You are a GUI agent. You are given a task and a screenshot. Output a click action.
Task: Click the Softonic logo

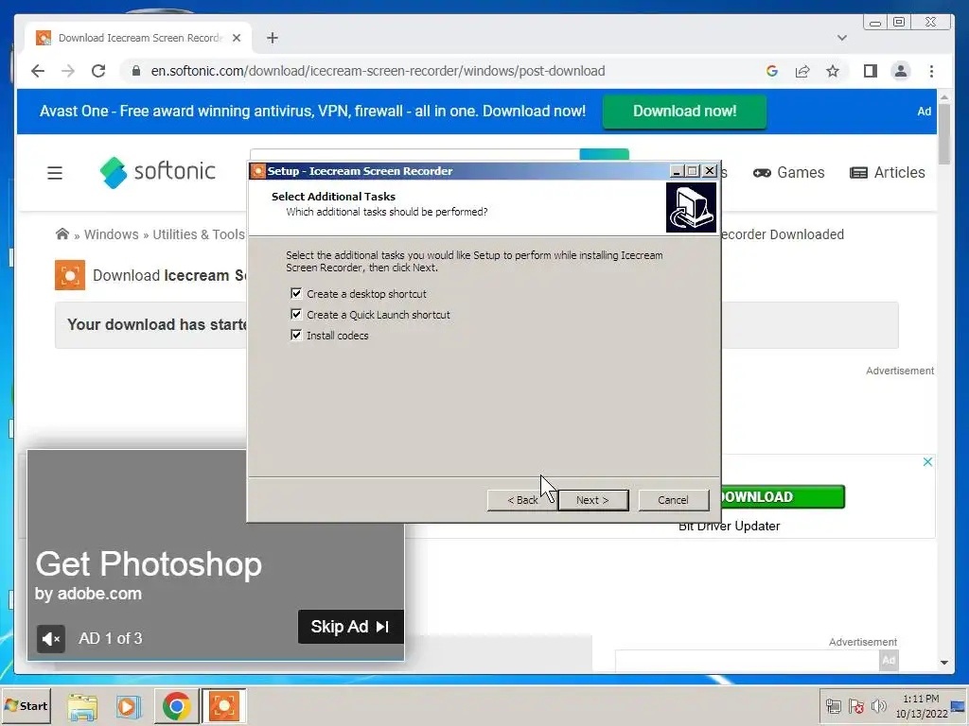[x=158, y=172]
